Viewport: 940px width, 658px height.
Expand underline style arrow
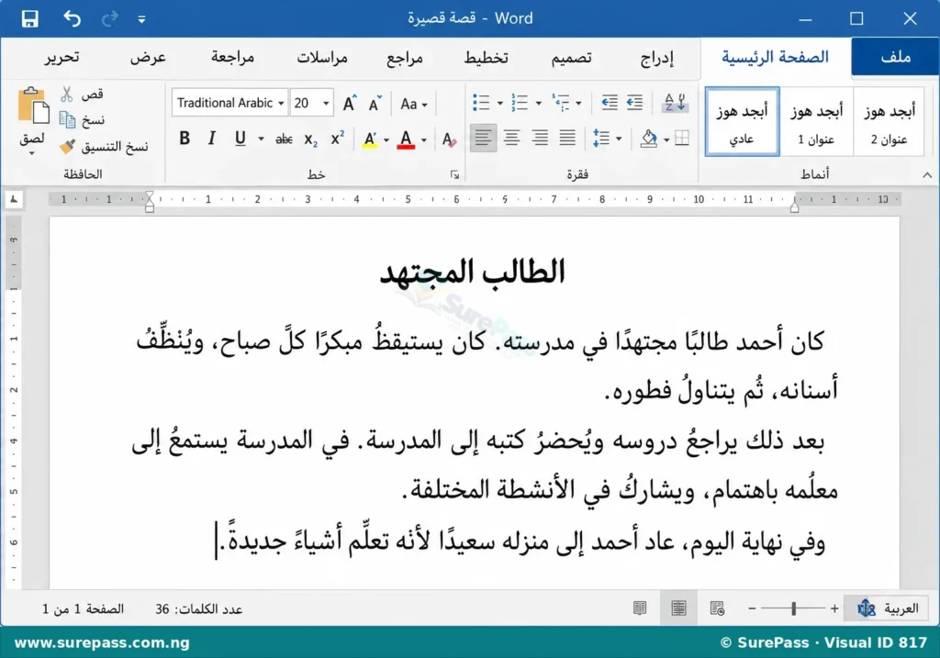261,139
